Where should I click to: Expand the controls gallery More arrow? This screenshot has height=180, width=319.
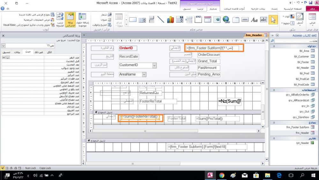pos(126,25)
